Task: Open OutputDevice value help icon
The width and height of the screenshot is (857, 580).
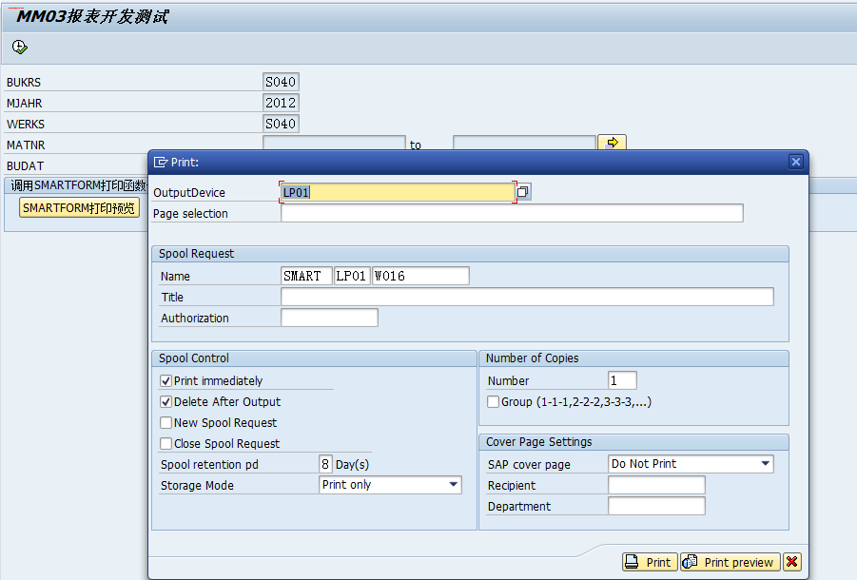Action: point(523,192)
